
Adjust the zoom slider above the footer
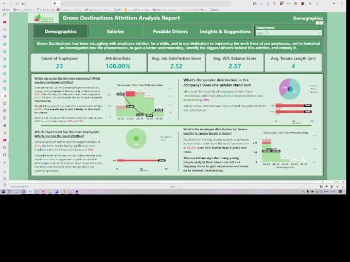click(x=322, y=182)
